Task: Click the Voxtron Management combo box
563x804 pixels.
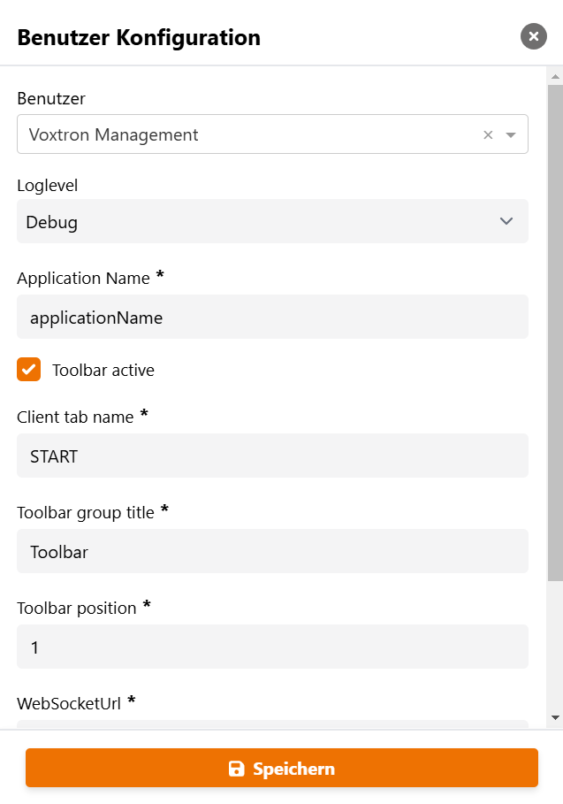Action: [x=247, y=135]
